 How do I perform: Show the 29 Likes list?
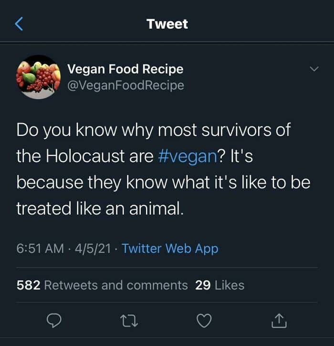click(219, 285)
